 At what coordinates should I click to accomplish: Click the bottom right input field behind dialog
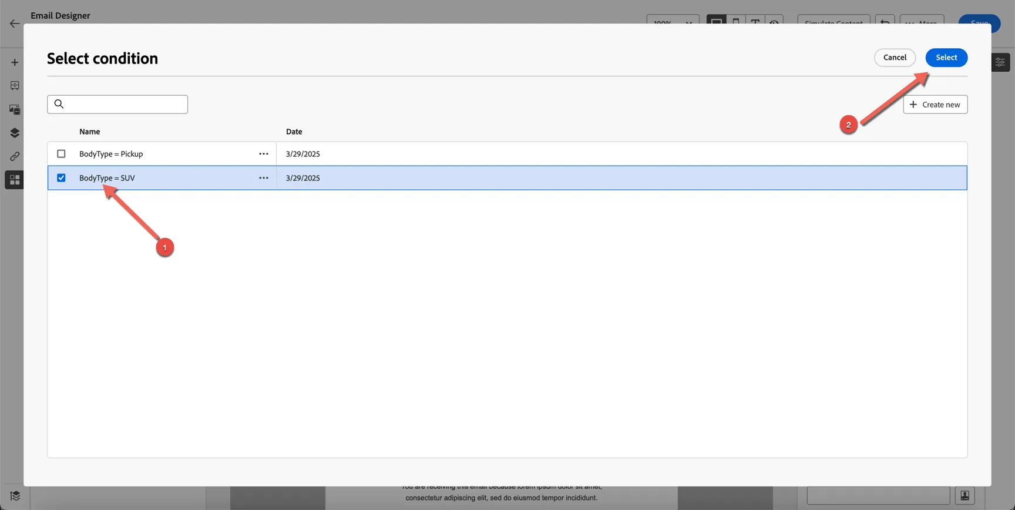(x=878, y=496)
